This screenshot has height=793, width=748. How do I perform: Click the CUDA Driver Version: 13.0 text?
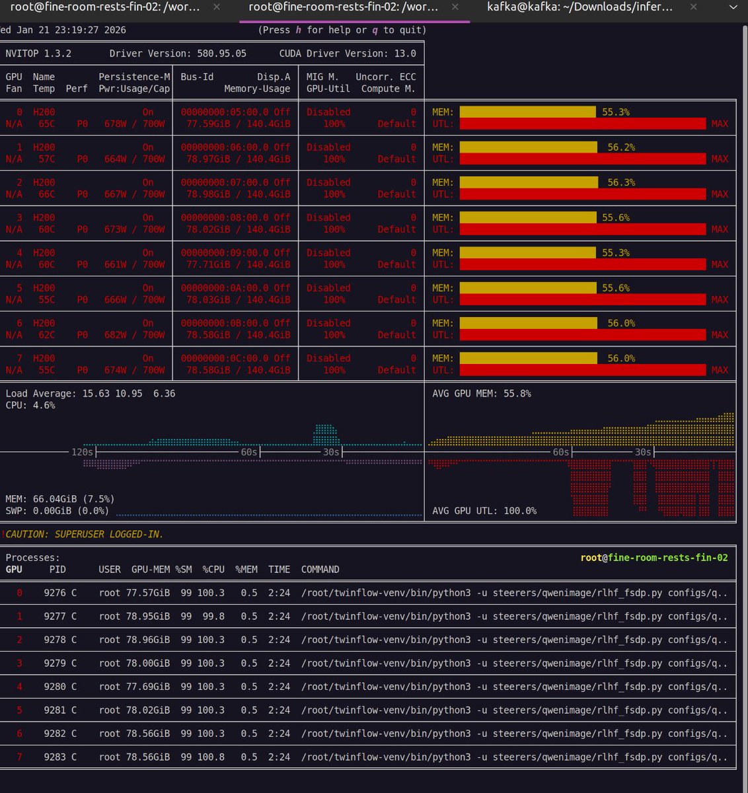(x=348, y=54)
